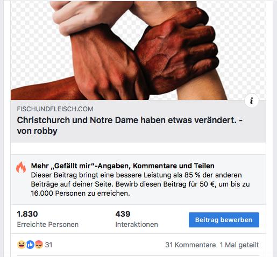Click the Beitrag bewerben button
277x257 pixels.
click(x=224, y=220)
